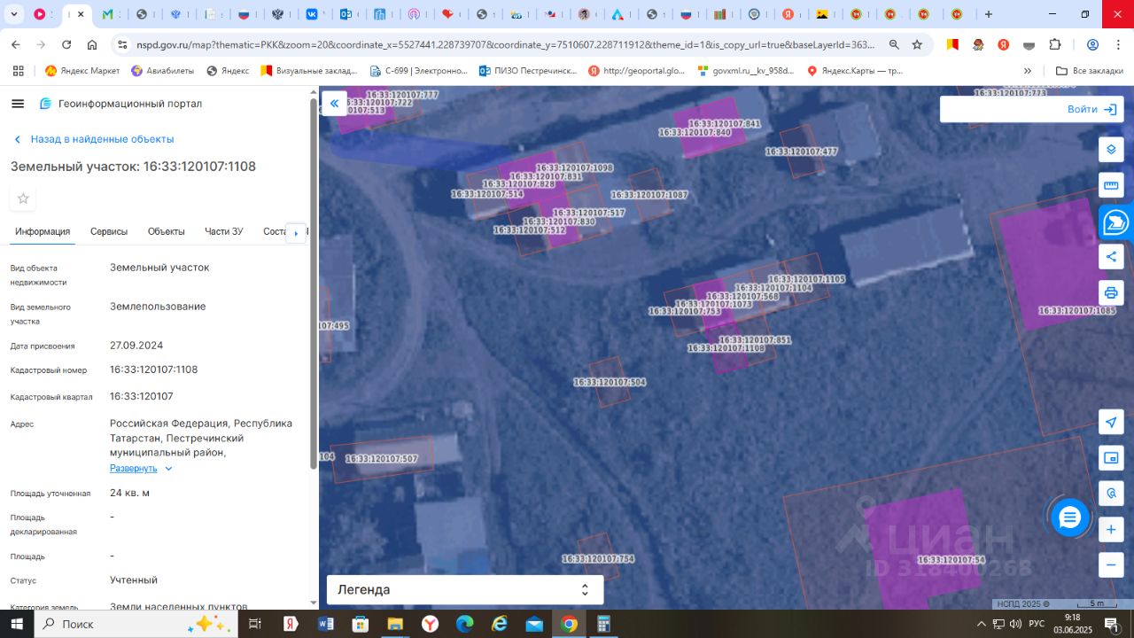Expand the address with Развернуть
The height and width of the screenshot is (638, 1134).
point(141,468)
